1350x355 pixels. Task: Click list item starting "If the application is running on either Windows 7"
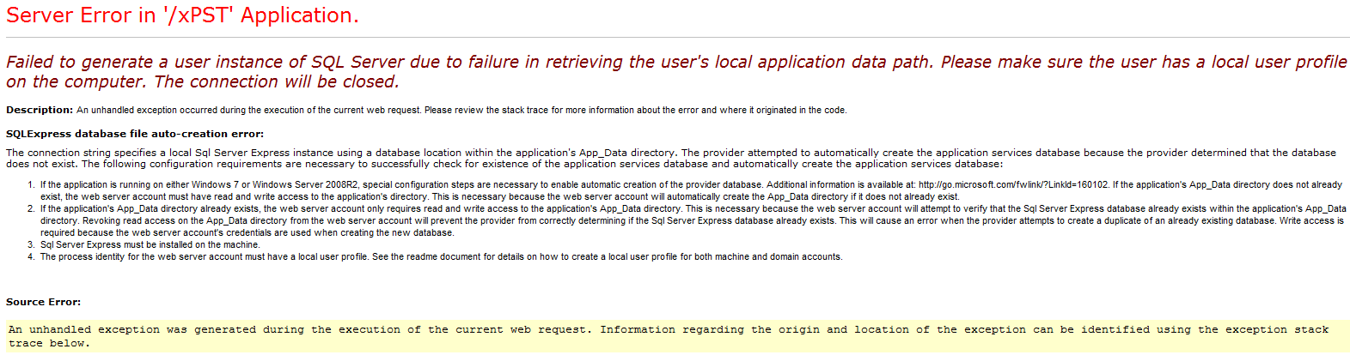691,190
